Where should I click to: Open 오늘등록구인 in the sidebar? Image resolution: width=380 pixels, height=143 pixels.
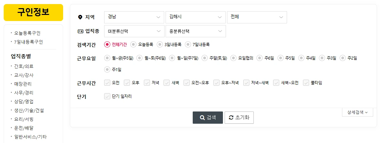pos(27,33)
